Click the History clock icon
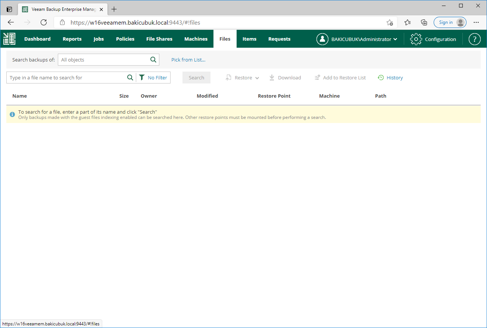 (381, 78)
